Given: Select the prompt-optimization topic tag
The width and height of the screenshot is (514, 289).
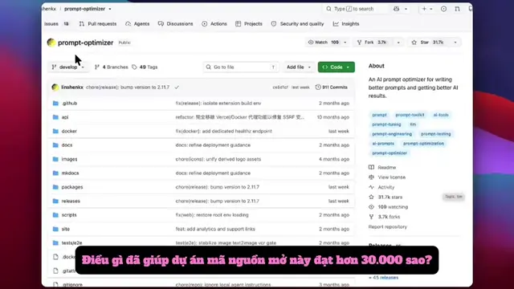Looking at the screenshot, I should [423, 144].
